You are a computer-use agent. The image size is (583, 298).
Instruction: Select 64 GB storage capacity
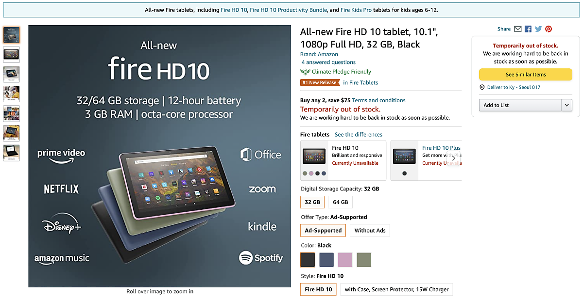pyautogui.click(x=341, y=202)
